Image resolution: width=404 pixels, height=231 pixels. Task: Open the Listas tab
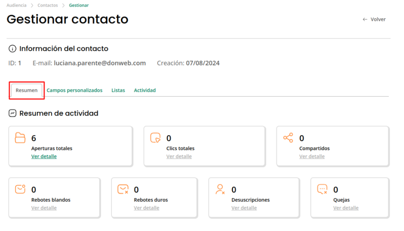[x=118, y=90]
